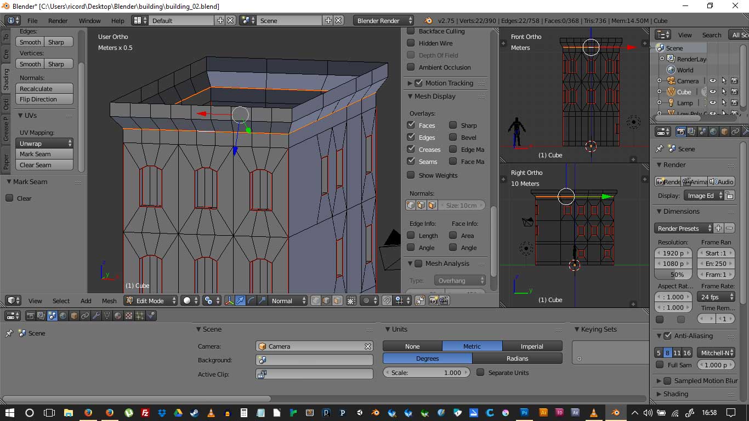Open Render Layers tab in right properties panel
The image size is (749, 421).
pos(691,132)
